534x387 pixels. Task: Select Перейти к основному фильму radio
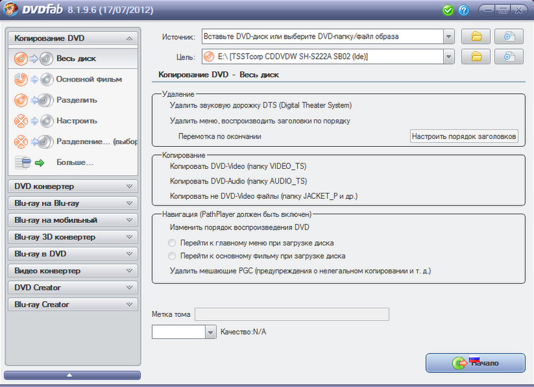172,256
